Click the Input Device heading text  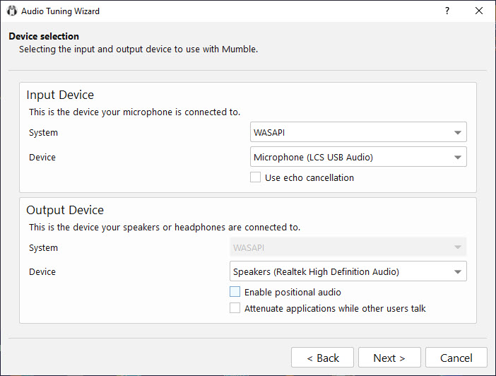(60, 95)
